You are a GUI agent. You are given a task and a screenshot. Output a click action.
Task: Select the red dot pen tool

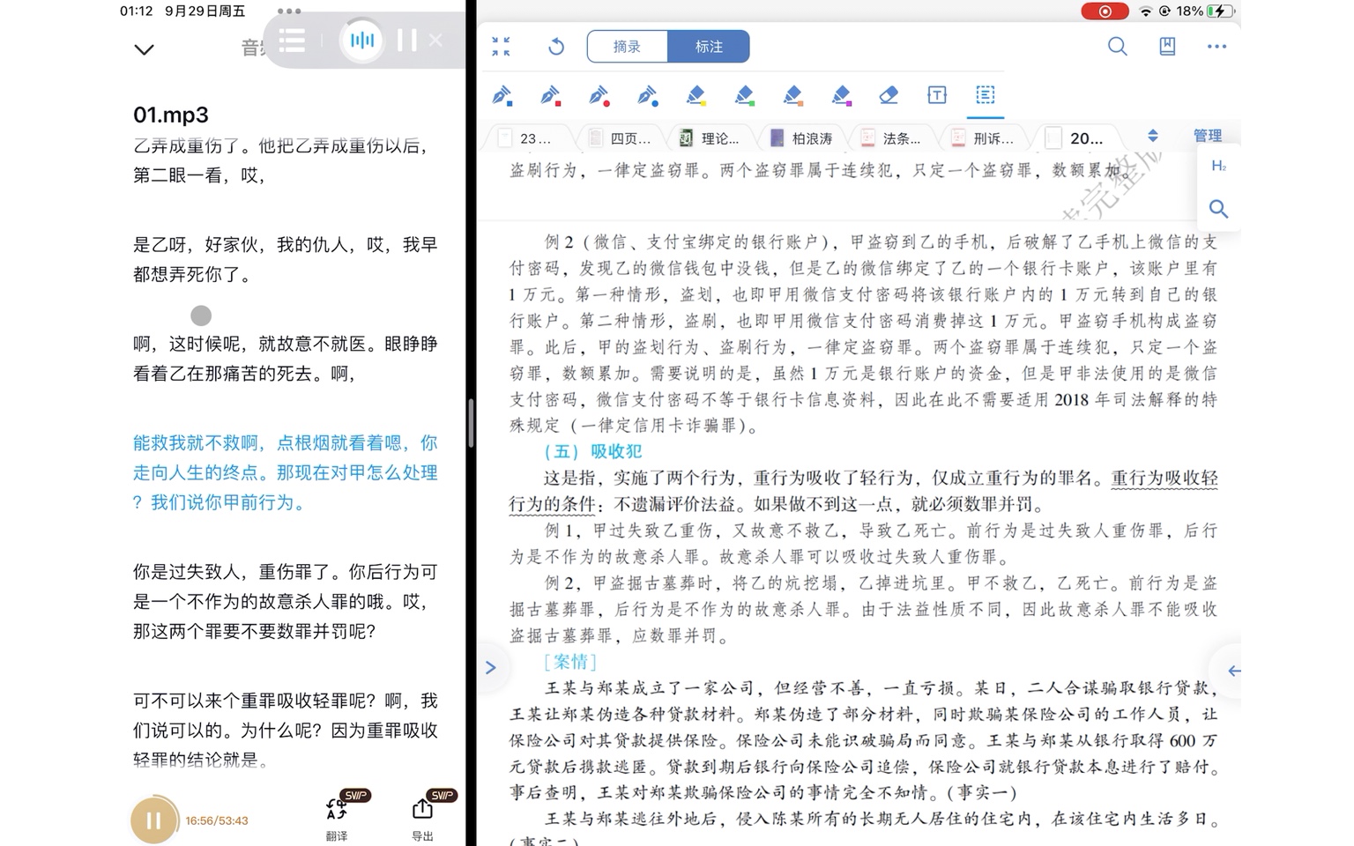599,95
